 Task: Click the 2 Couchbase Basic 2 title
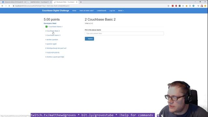[100, 19]
